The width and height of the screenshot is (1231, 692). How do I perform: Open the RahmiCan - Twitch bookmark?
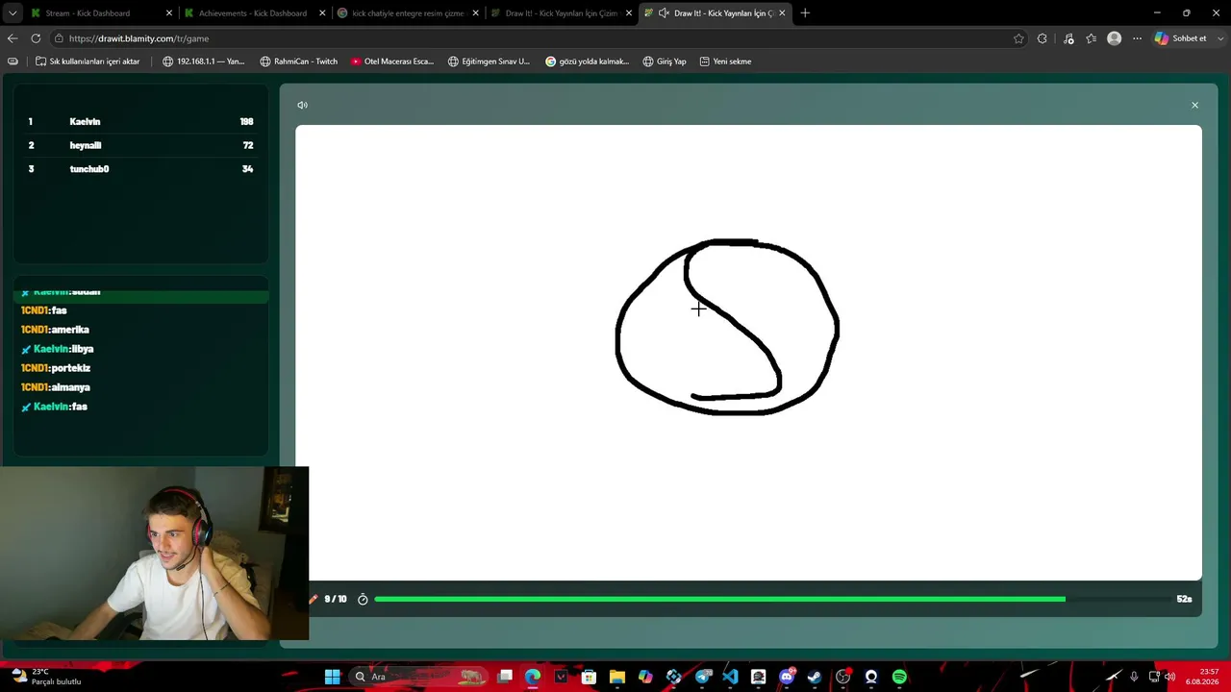coord(299,62)
